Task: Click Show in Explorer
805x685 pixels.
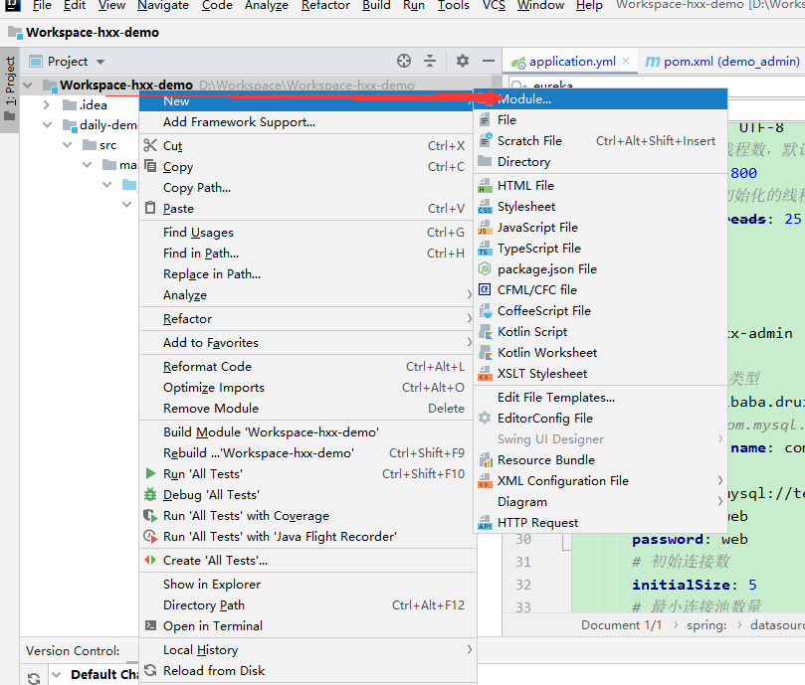Action: [x=308, y=584]
